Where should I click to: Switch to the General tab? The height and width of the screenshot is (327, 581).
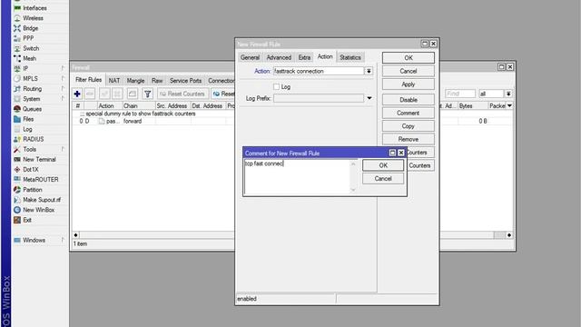(x=250, y=57)
